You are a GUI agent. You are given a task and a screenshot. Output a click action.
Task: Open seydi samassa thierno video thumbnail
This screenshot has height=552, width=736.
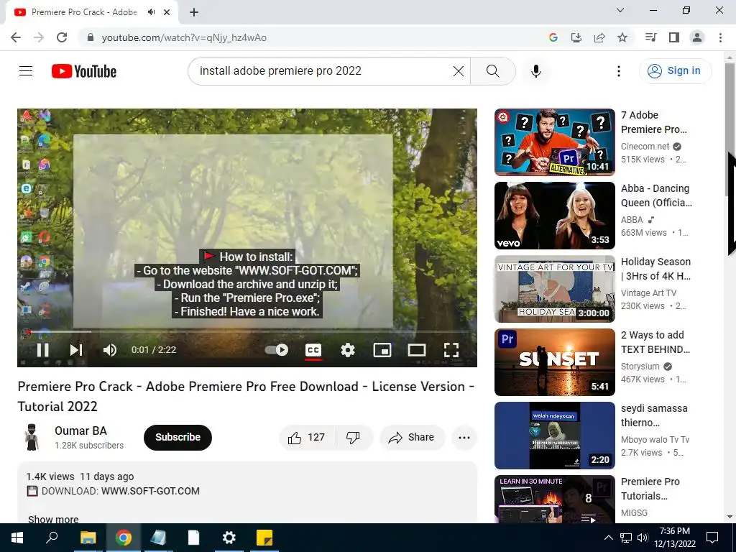554,435
